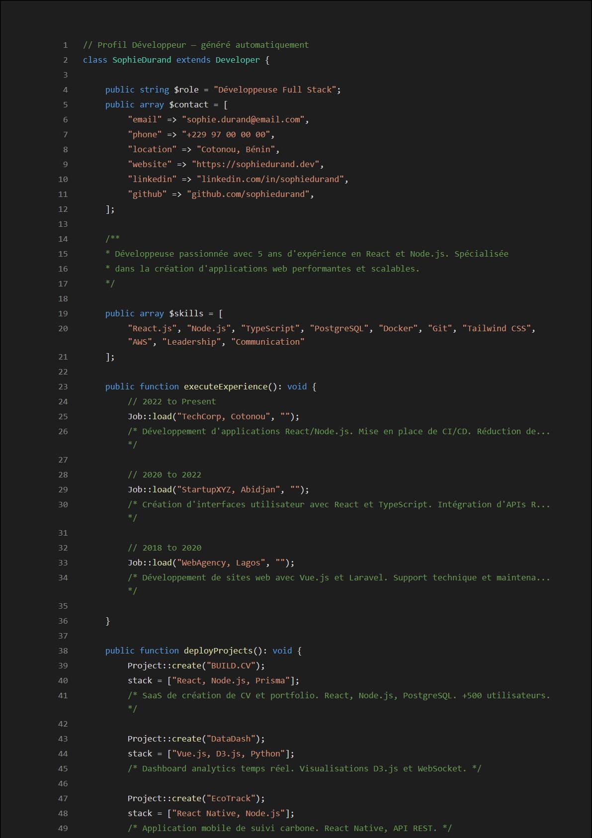
Task: Click the "email" array key
Action: 145,119
